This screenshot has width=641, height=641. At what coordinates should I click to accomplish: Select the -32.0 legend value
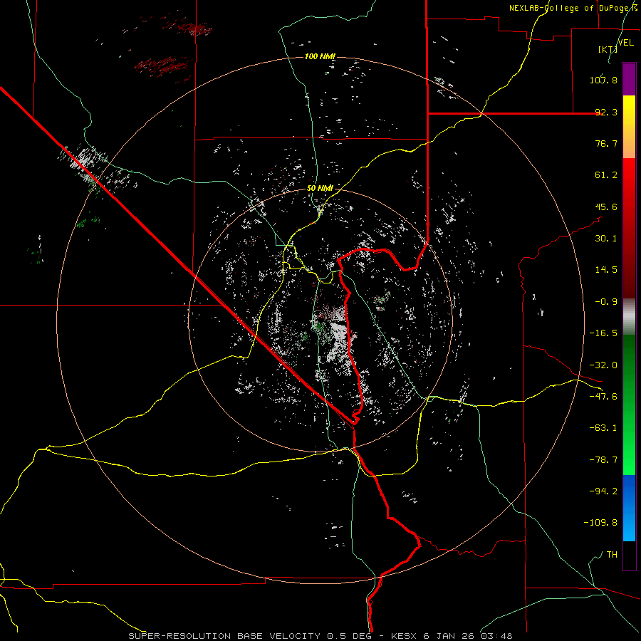[603, 365]
